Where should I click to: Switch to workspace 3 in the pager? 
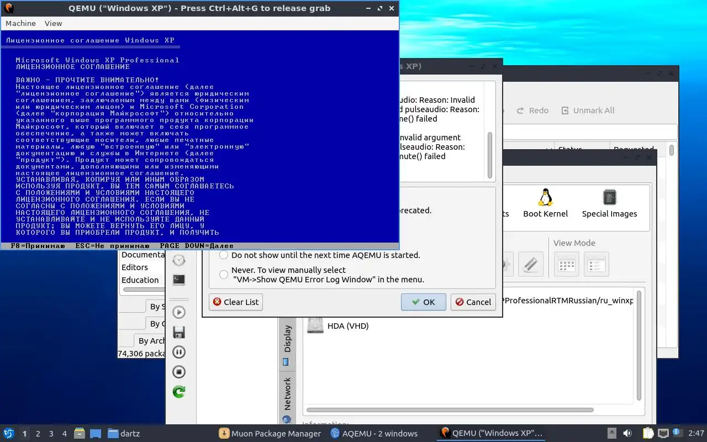pos(51,434)
